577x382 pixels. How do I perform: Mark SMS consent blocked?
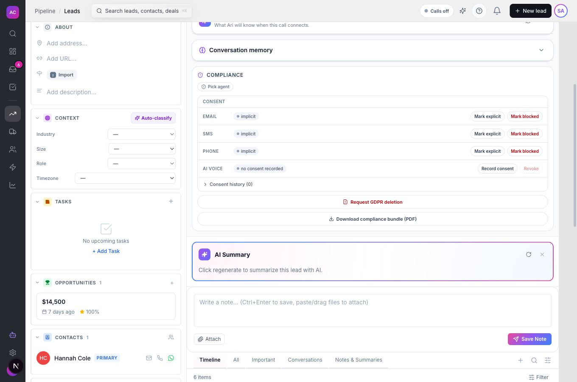pyautogui.click(x=525, y=134)
